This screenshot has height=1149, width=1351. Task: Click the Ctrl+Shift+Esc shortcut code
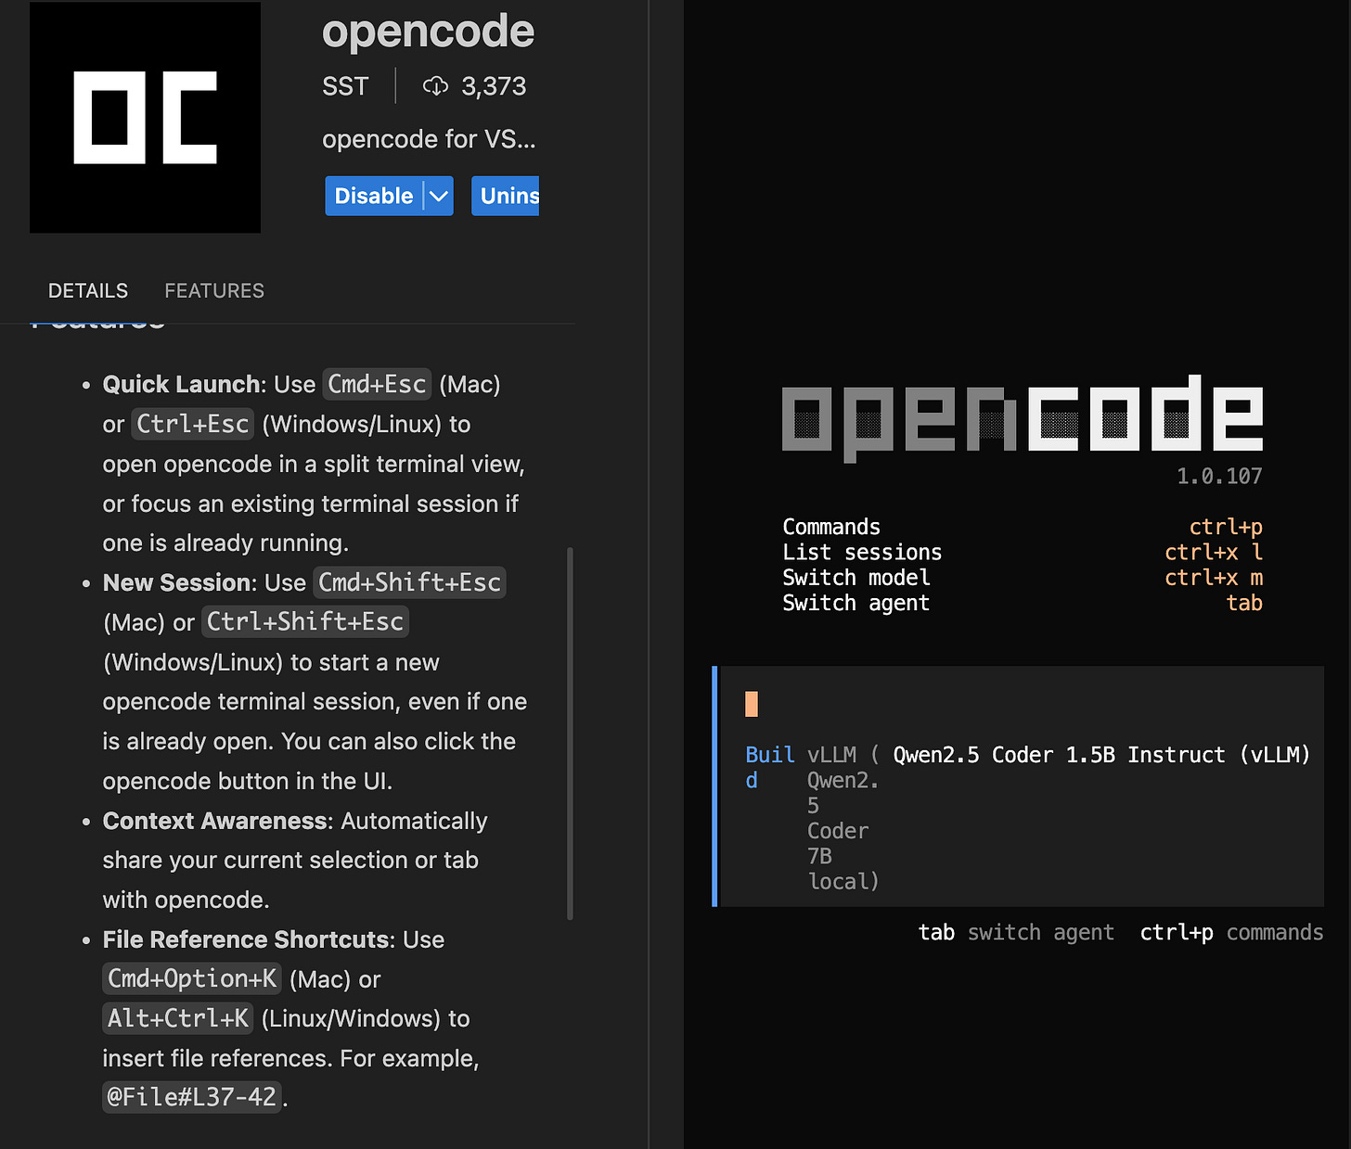[305, 621]
